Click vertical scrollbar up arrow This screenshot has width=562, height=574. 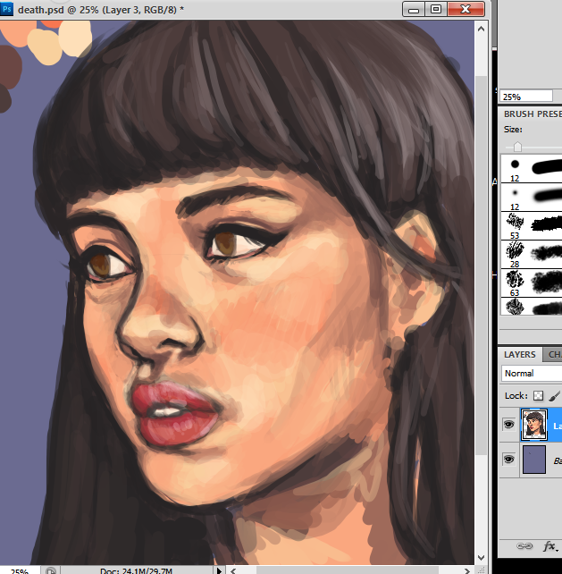[x=481, y=29]
